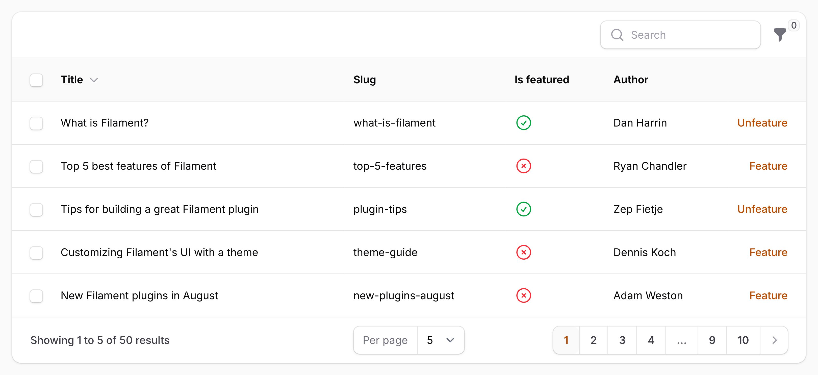
Task: Navigate to page 10
Action: [743, 340]
